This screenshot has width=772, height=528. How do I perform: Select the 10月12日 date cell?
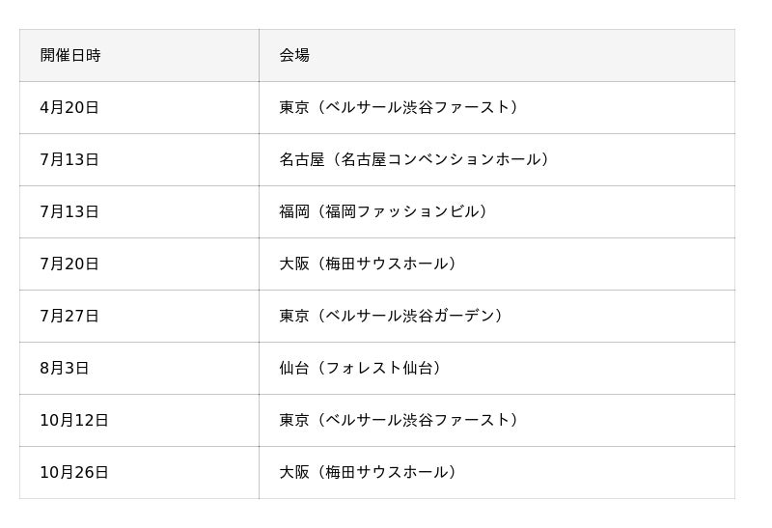click(74, 421)
